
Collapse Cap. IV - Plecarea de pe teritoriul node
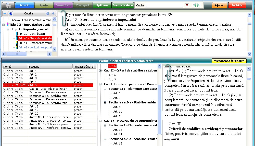[x=100, y=121]
